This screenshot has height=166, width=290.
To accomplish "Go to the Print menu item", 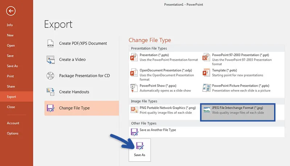I will point(11,76).
